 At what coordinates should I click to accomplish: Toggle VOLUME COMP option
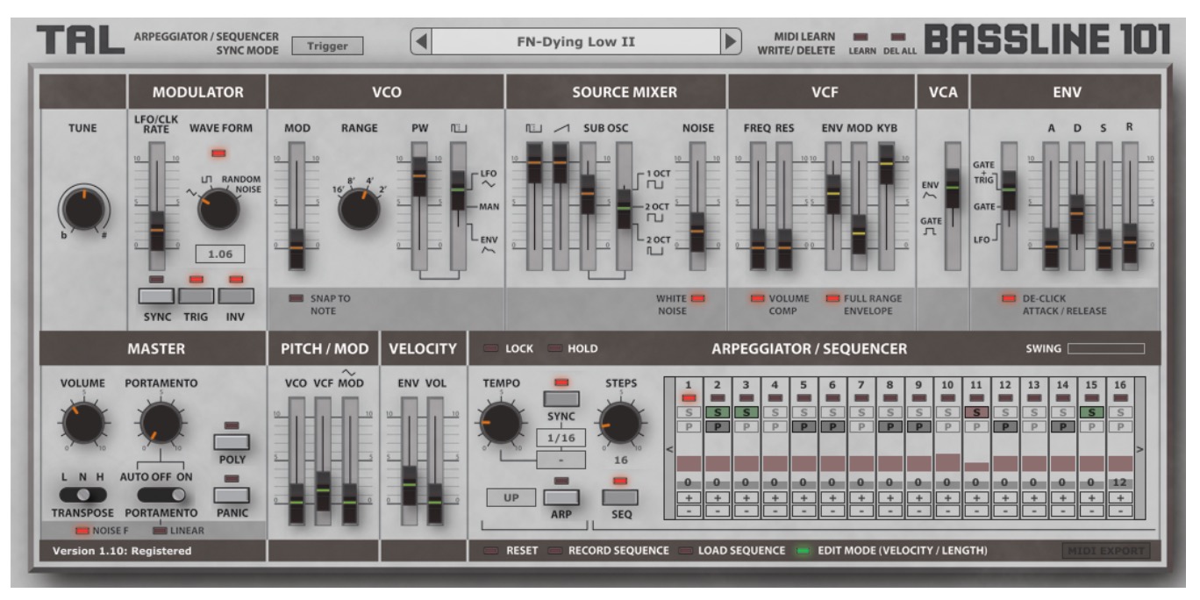click(x=757, y=299)
